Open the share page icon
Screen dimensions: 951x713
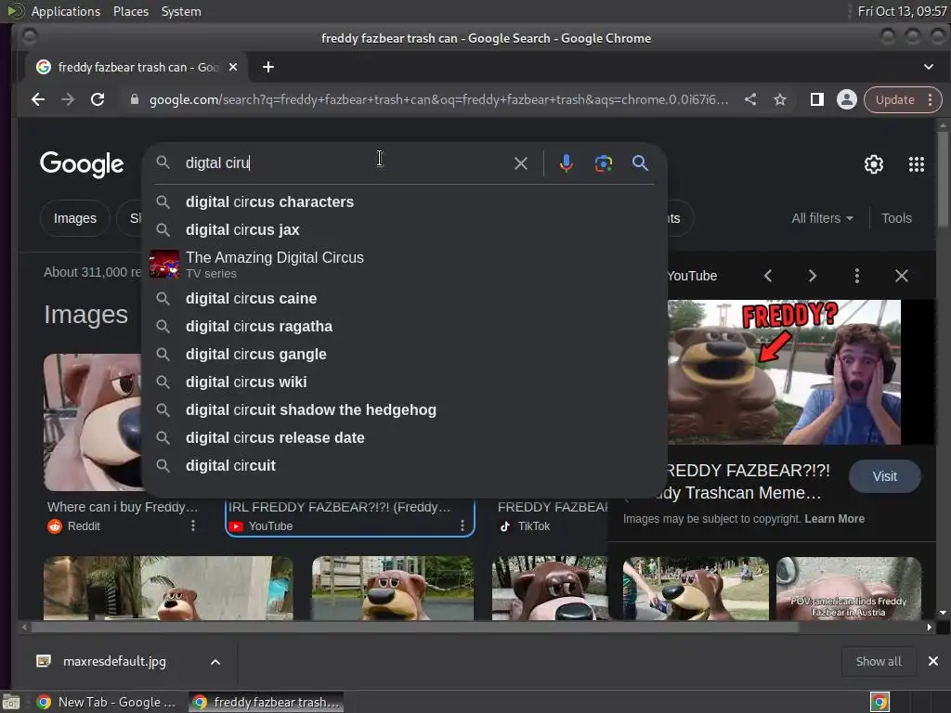click(x=750, y=99)
